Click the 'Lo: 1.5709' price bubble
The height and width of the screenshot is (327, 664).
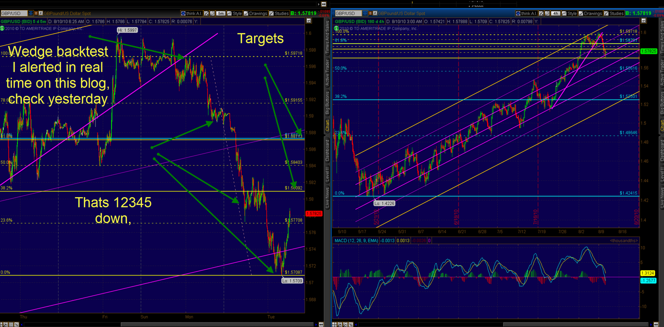[293, 281]
